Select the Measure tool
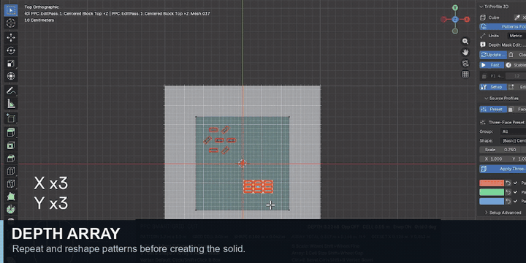Screen dimensions: 526x263 tap(11, 104)
